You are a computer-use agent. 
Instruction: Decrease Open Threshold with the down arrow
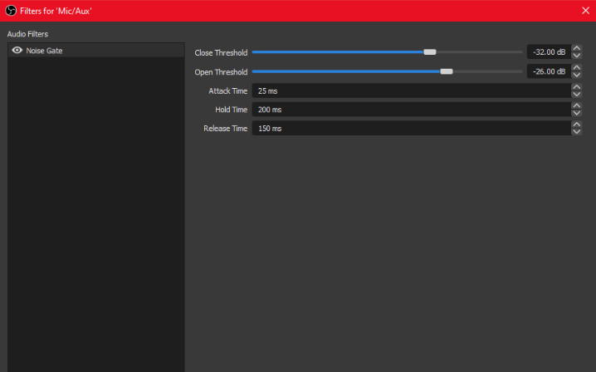pyautogui.click(x=576, y=75)
